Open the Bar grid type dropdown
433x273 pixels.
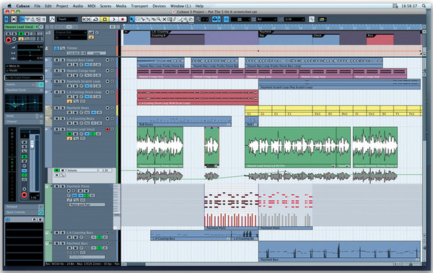(x=266, y=19)
